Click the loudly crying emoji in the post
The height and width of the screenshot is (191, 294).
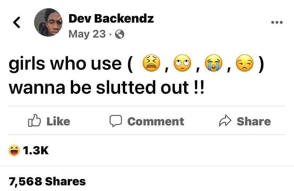pos(213,63)
